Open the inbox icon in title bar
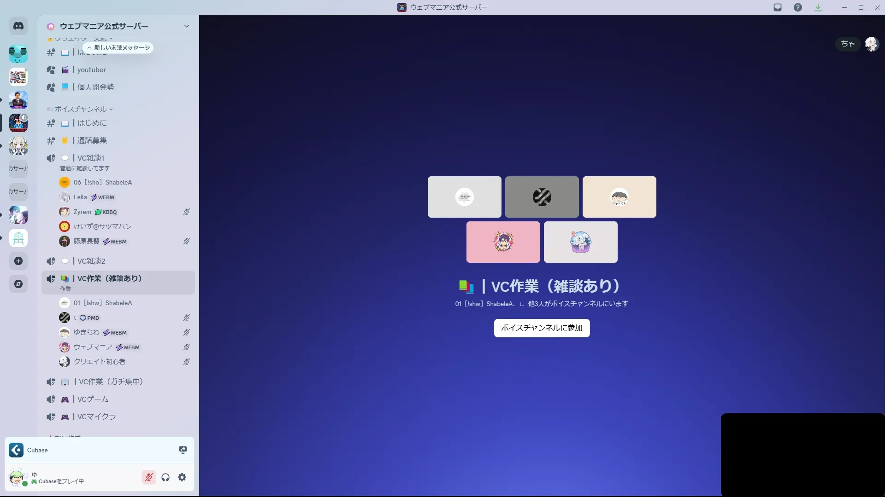The width and height of the screenshot is (885, 497). pos(778,7)
